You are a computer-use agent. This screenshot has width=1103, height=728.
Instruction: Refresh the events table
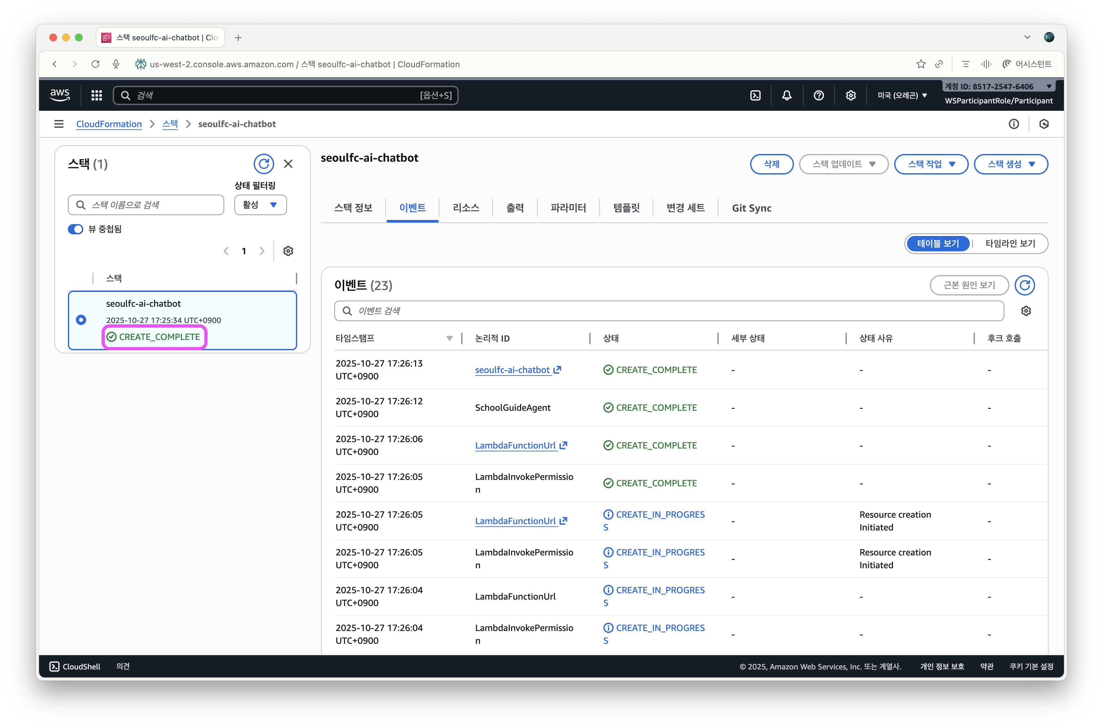pos(1025,285)
